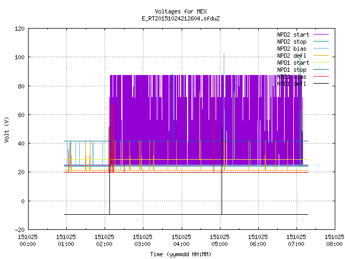Select the 'NPD2 defl' legend label

point(292,56)
